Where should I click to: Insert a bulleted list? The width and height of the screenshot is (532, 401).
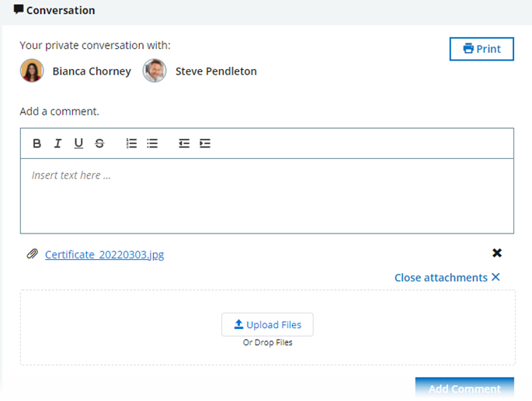tap(152, 143)
